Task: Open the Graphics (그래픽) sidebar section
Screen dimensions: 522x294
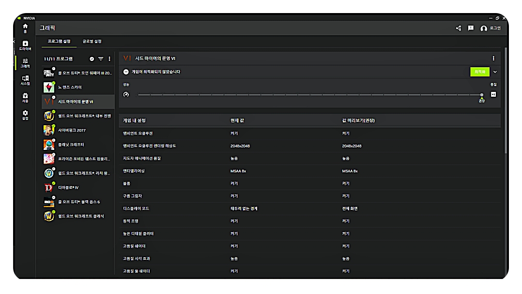Action: (x=25, y=63)
